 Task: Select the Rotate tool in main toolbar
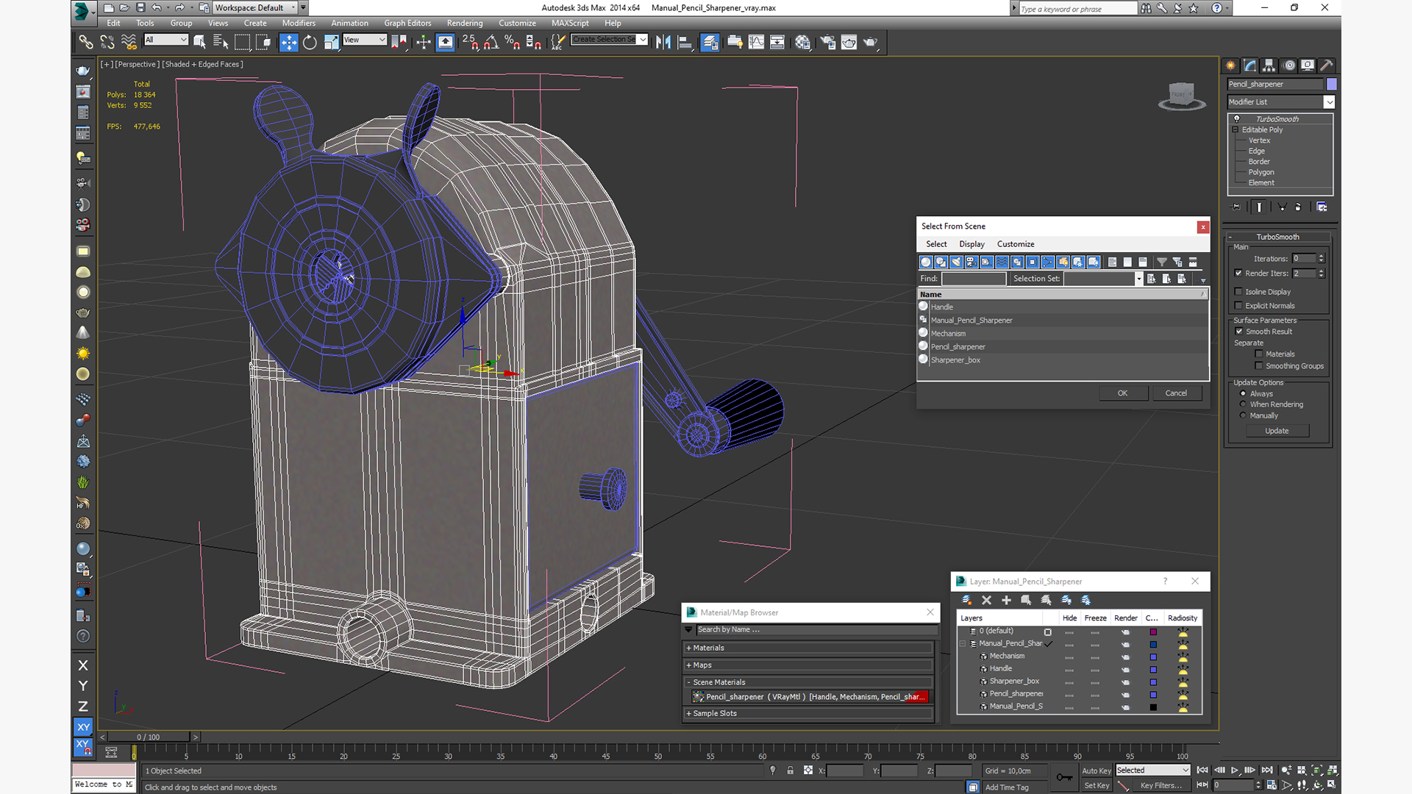[310, 43]
